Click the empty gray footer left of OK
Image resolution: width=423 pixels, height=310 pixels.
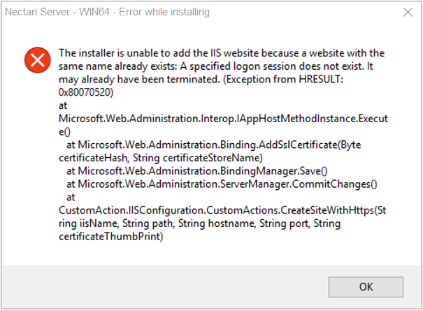[161, 286]
